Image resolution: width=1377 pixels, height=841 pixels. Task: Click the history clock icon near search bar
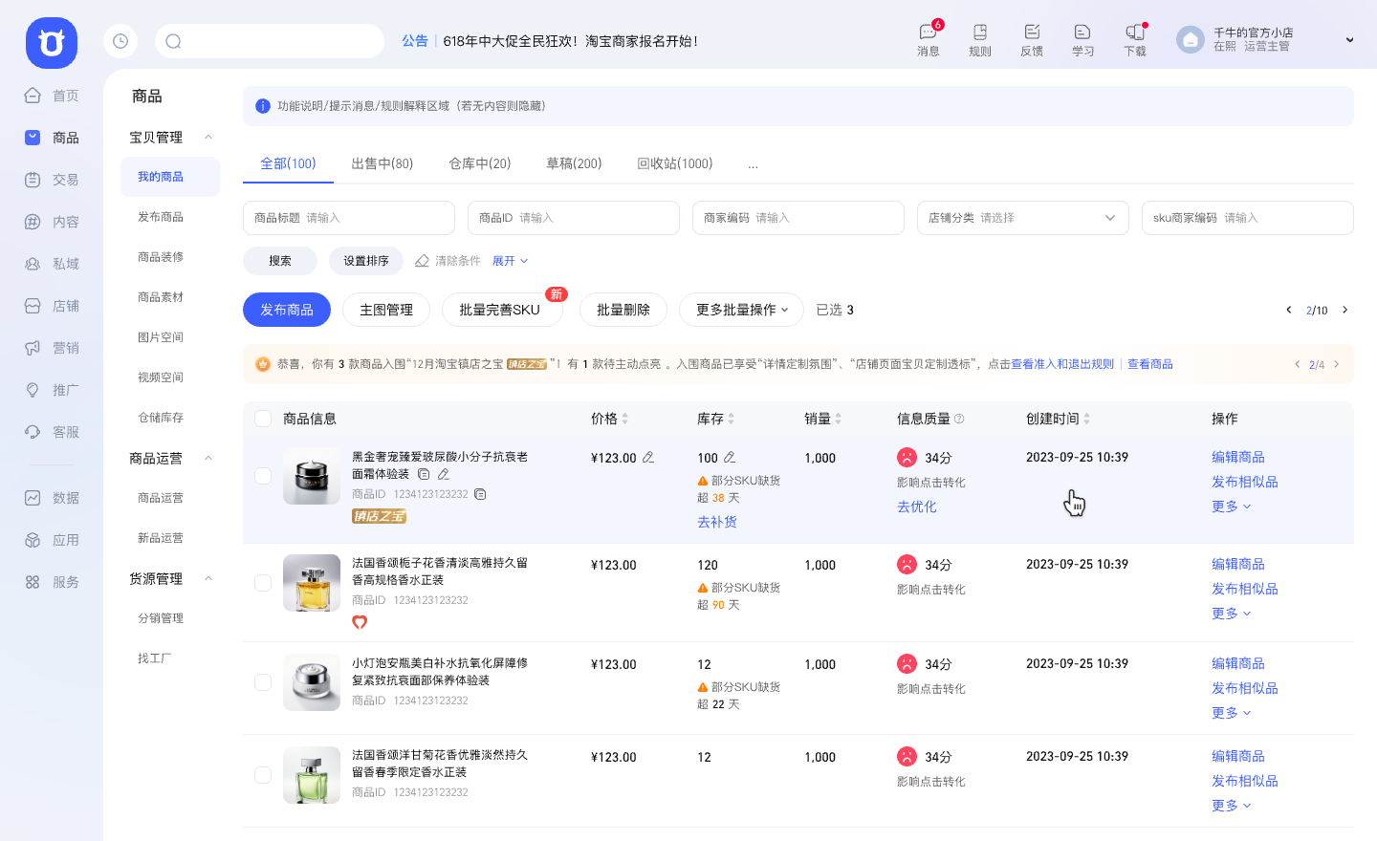tap(120, 41)
